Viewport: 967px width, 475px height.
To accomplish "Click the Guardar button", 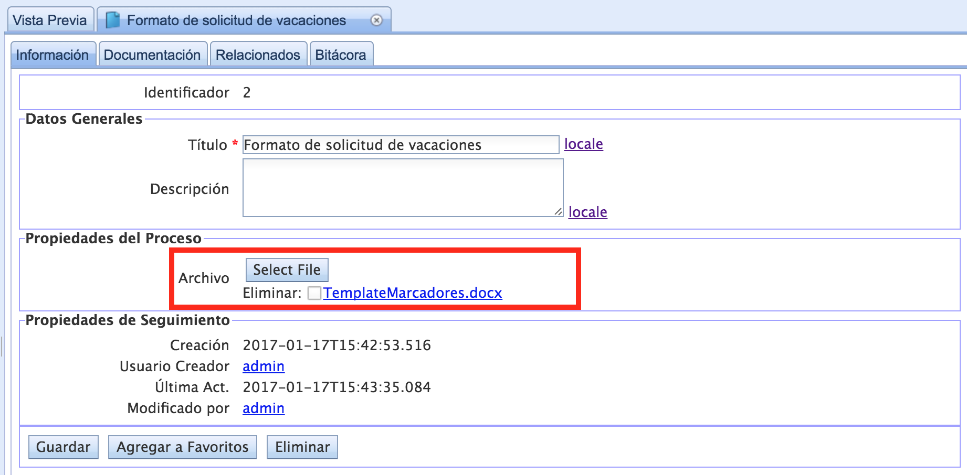I will pos(64,447).
